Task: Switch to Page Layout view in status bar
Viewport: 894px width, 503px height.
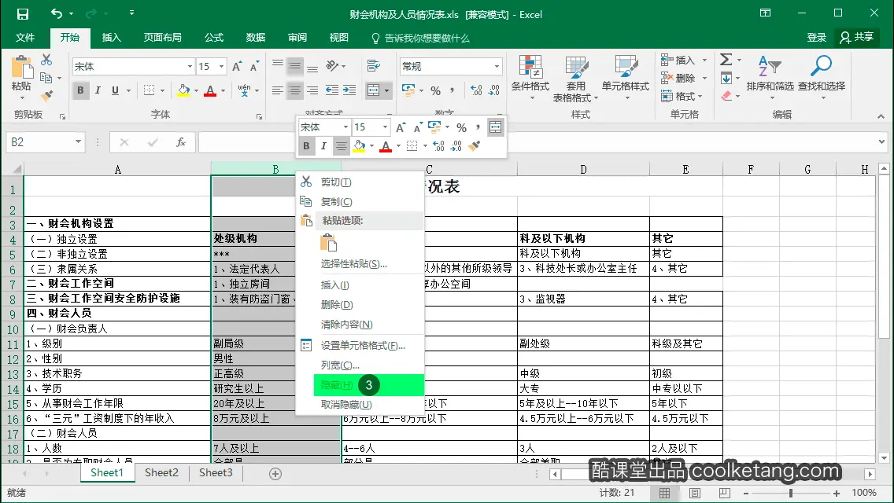Action: [x=694, y=493]
